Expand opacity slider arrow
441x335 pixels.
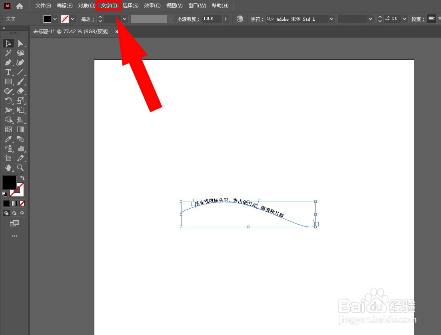pos(225,19)
